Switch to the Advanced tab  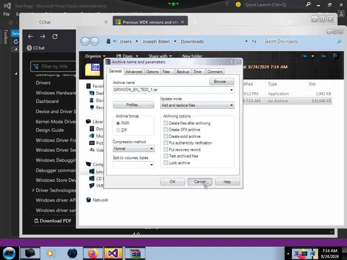click(x=134, y=72)
